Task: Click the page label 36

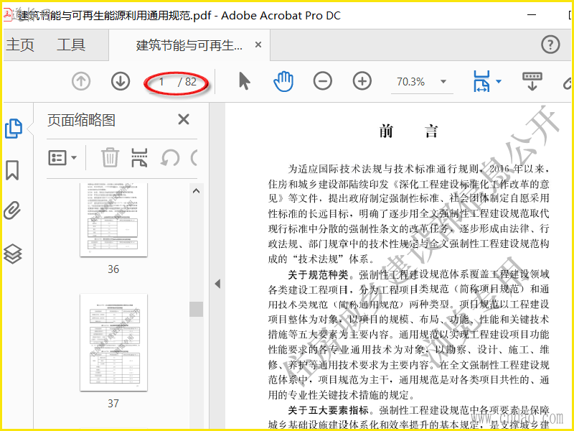Action: 113,269
